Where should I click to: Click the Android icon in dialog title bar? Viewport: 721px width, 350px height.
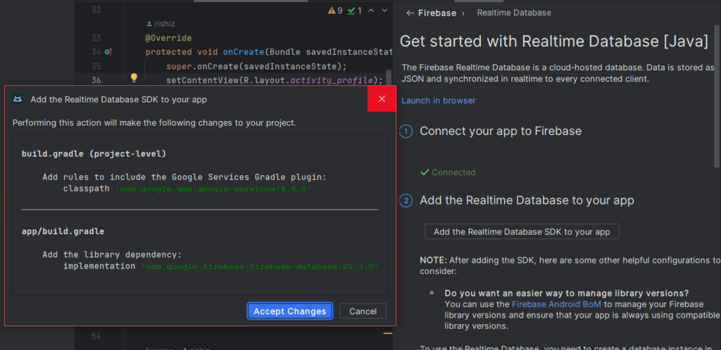coord(18,99)
